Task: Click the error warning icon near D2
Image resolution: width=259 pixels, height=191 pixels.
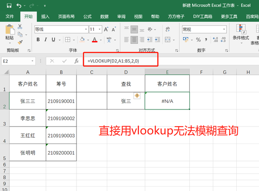Action: 137,96
